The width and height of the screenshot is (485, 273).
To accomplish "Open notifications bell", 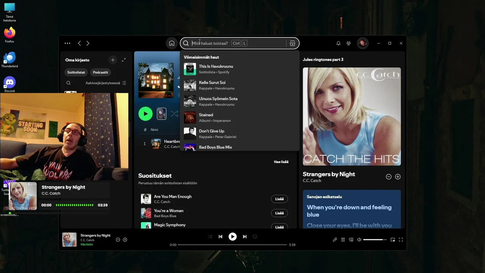I will 338,43.
